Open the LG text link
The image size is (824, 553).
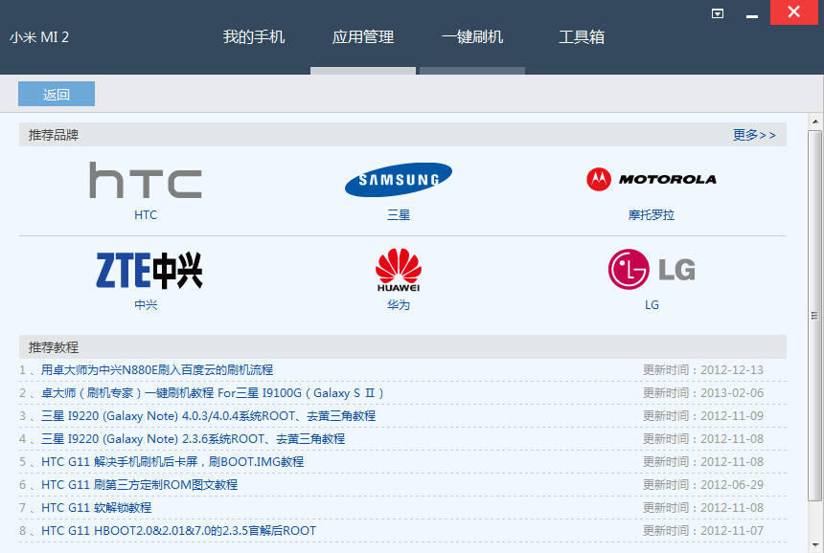652,305
